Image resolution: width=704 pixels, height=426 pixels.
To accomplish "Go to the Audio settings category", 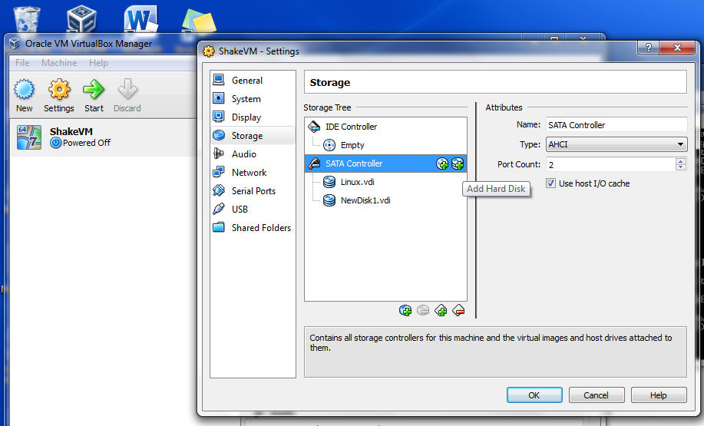I will pyautogui.click(x=253, y=154).
